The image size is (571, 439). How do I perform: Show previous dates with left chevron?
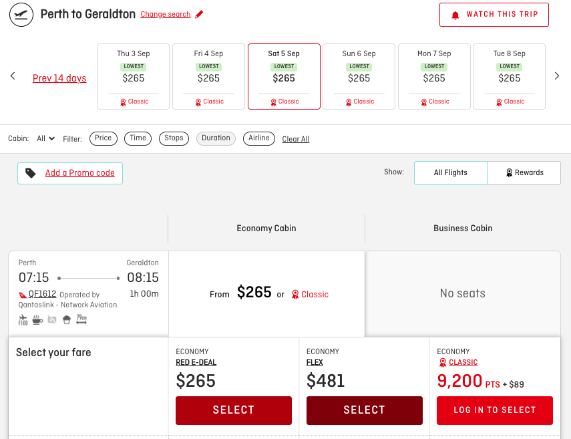(13, 76)
